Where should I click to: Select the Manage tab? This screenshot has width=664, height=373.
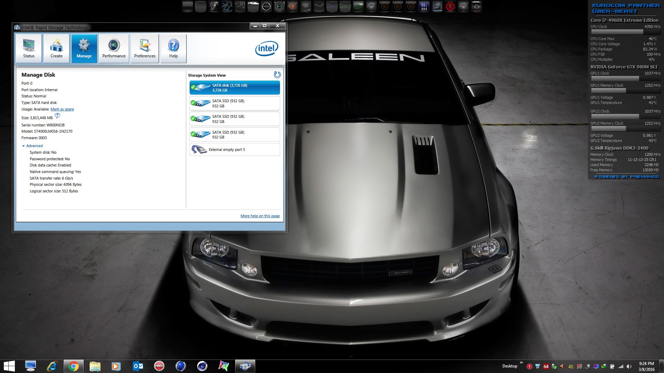tap(84, 48)
